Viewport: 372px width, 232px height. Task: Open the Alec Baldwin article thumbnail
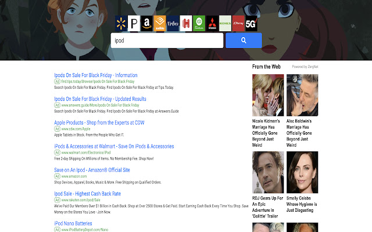click(302, 95)
